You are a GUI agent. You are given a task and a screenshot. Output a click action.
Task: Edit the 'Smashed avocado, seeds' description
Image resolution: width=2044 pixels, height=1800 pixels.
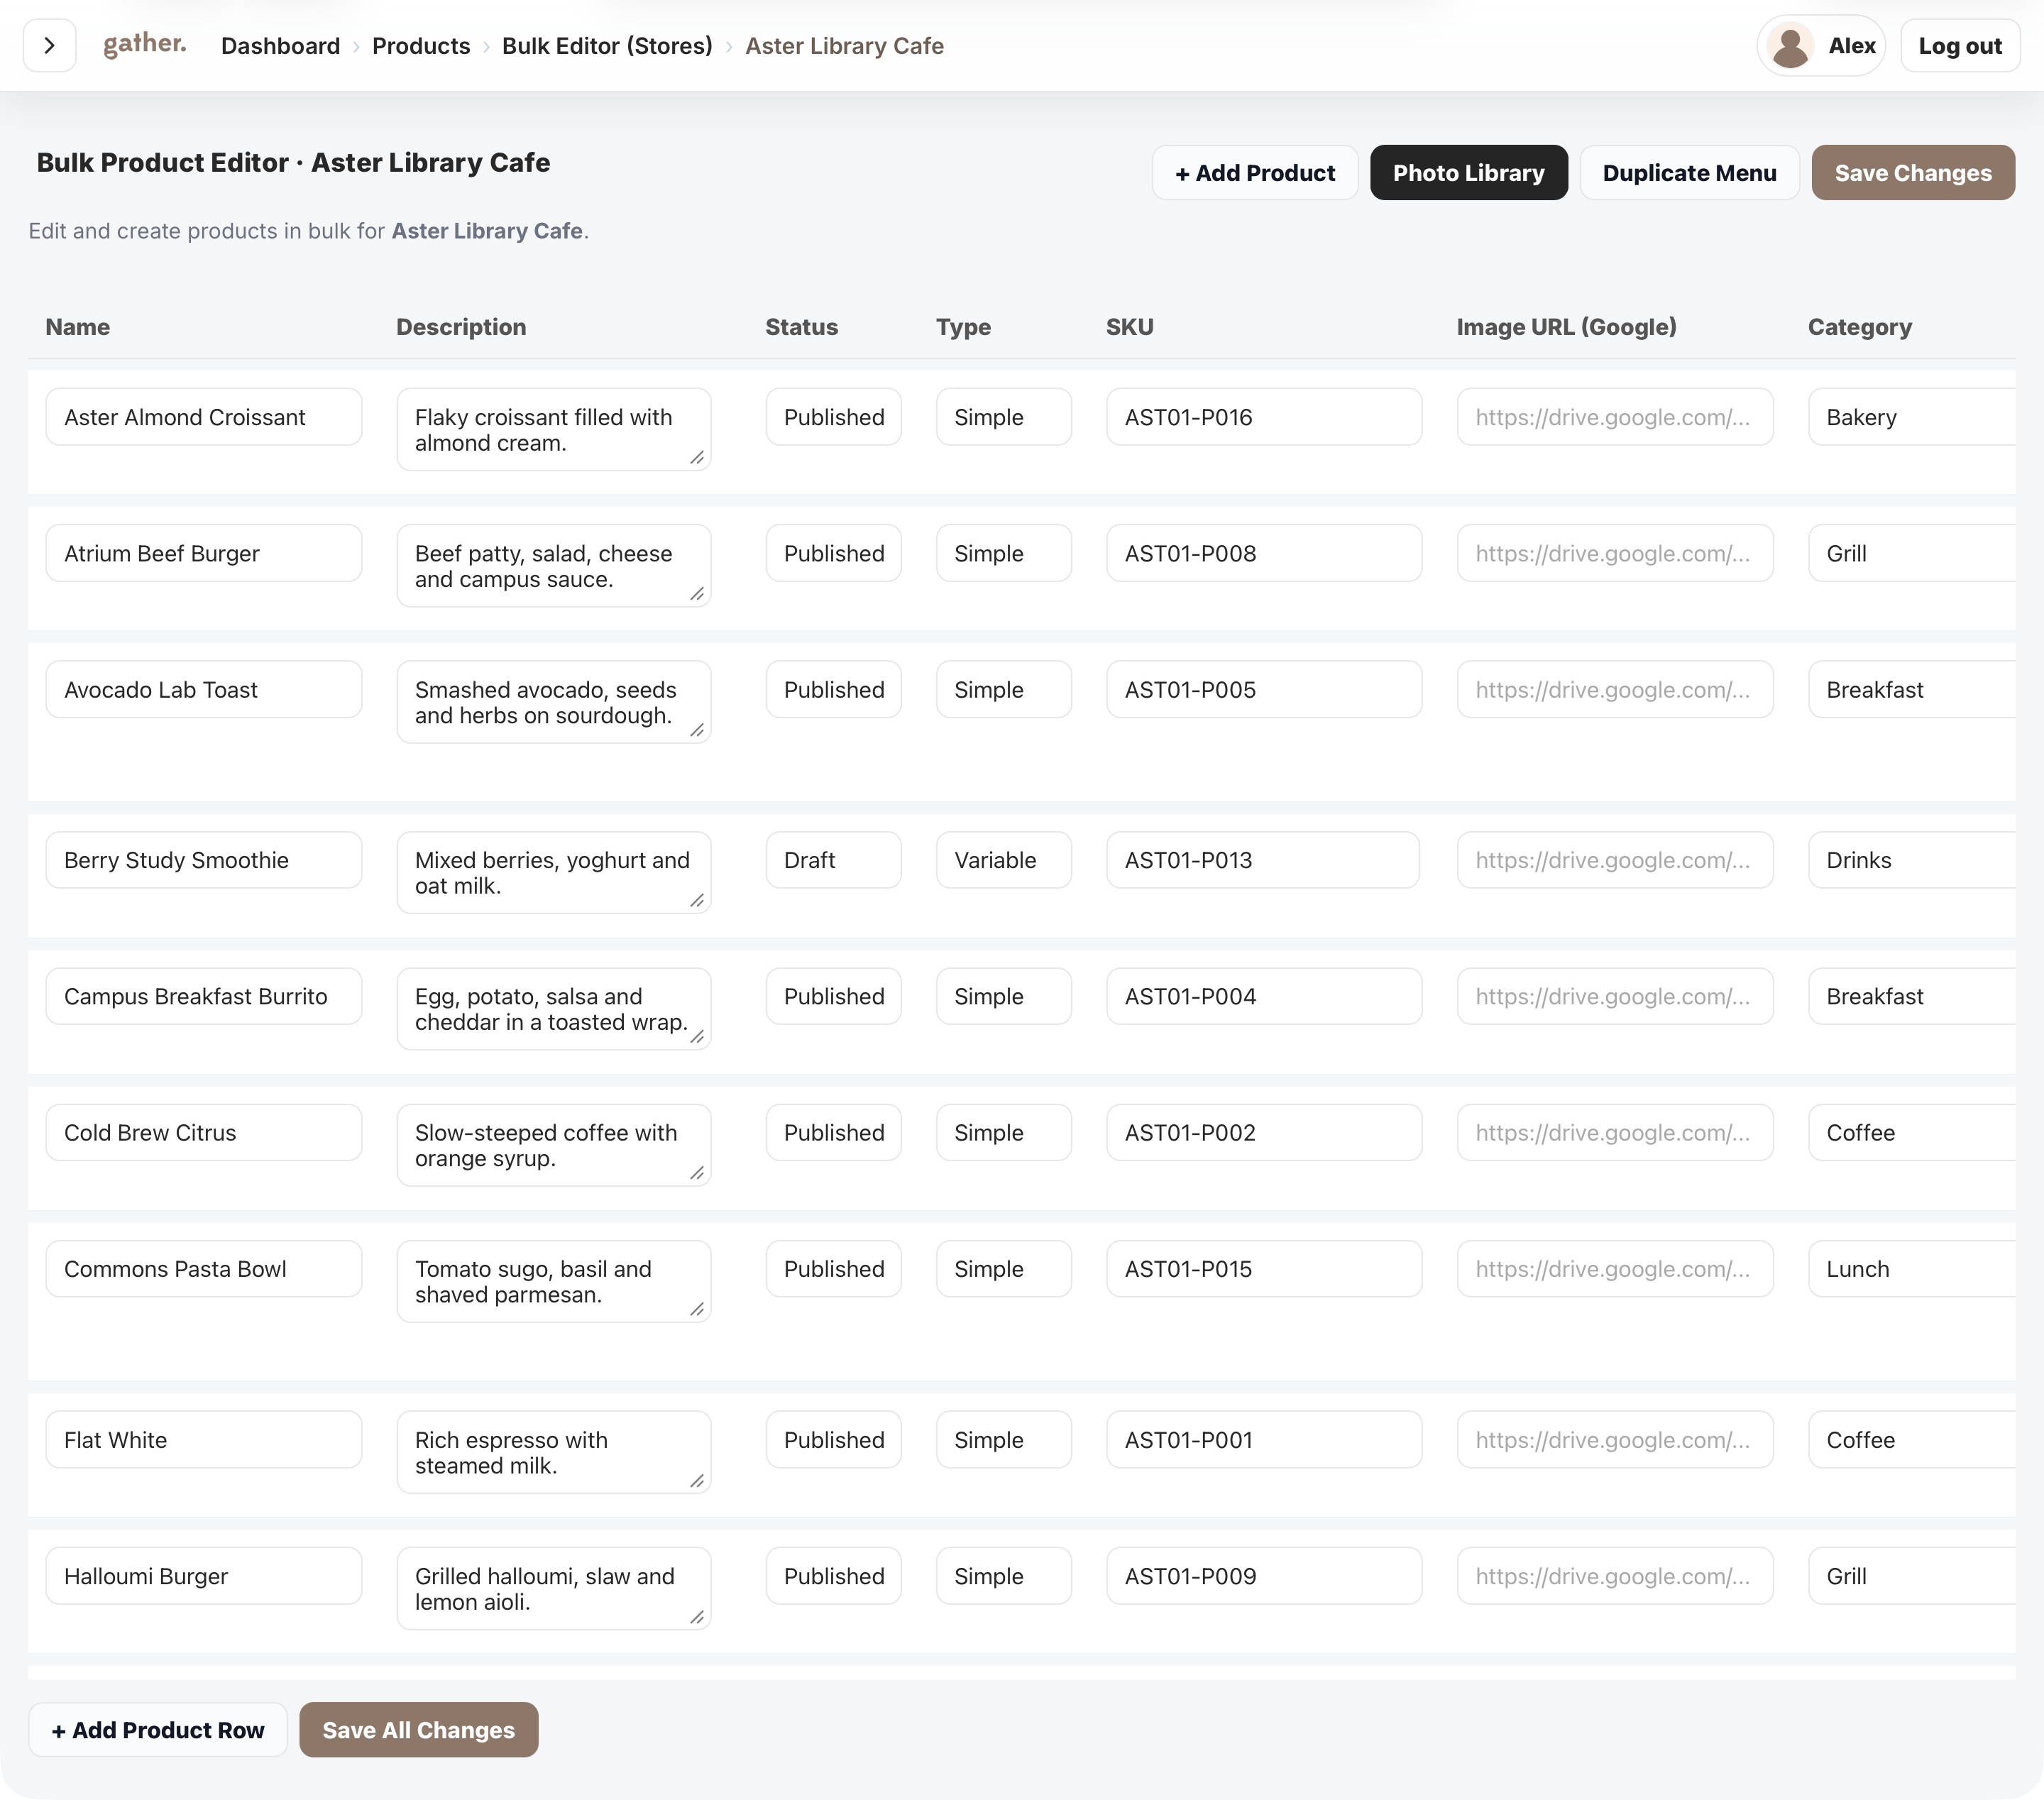pyautogui.click(x=554, y=703)
